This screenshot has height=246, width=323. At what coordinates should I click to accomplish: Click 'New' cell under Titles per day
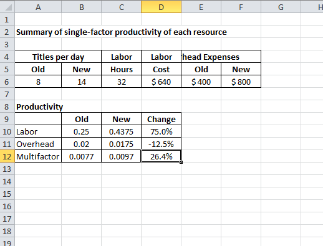click(82, 69)
